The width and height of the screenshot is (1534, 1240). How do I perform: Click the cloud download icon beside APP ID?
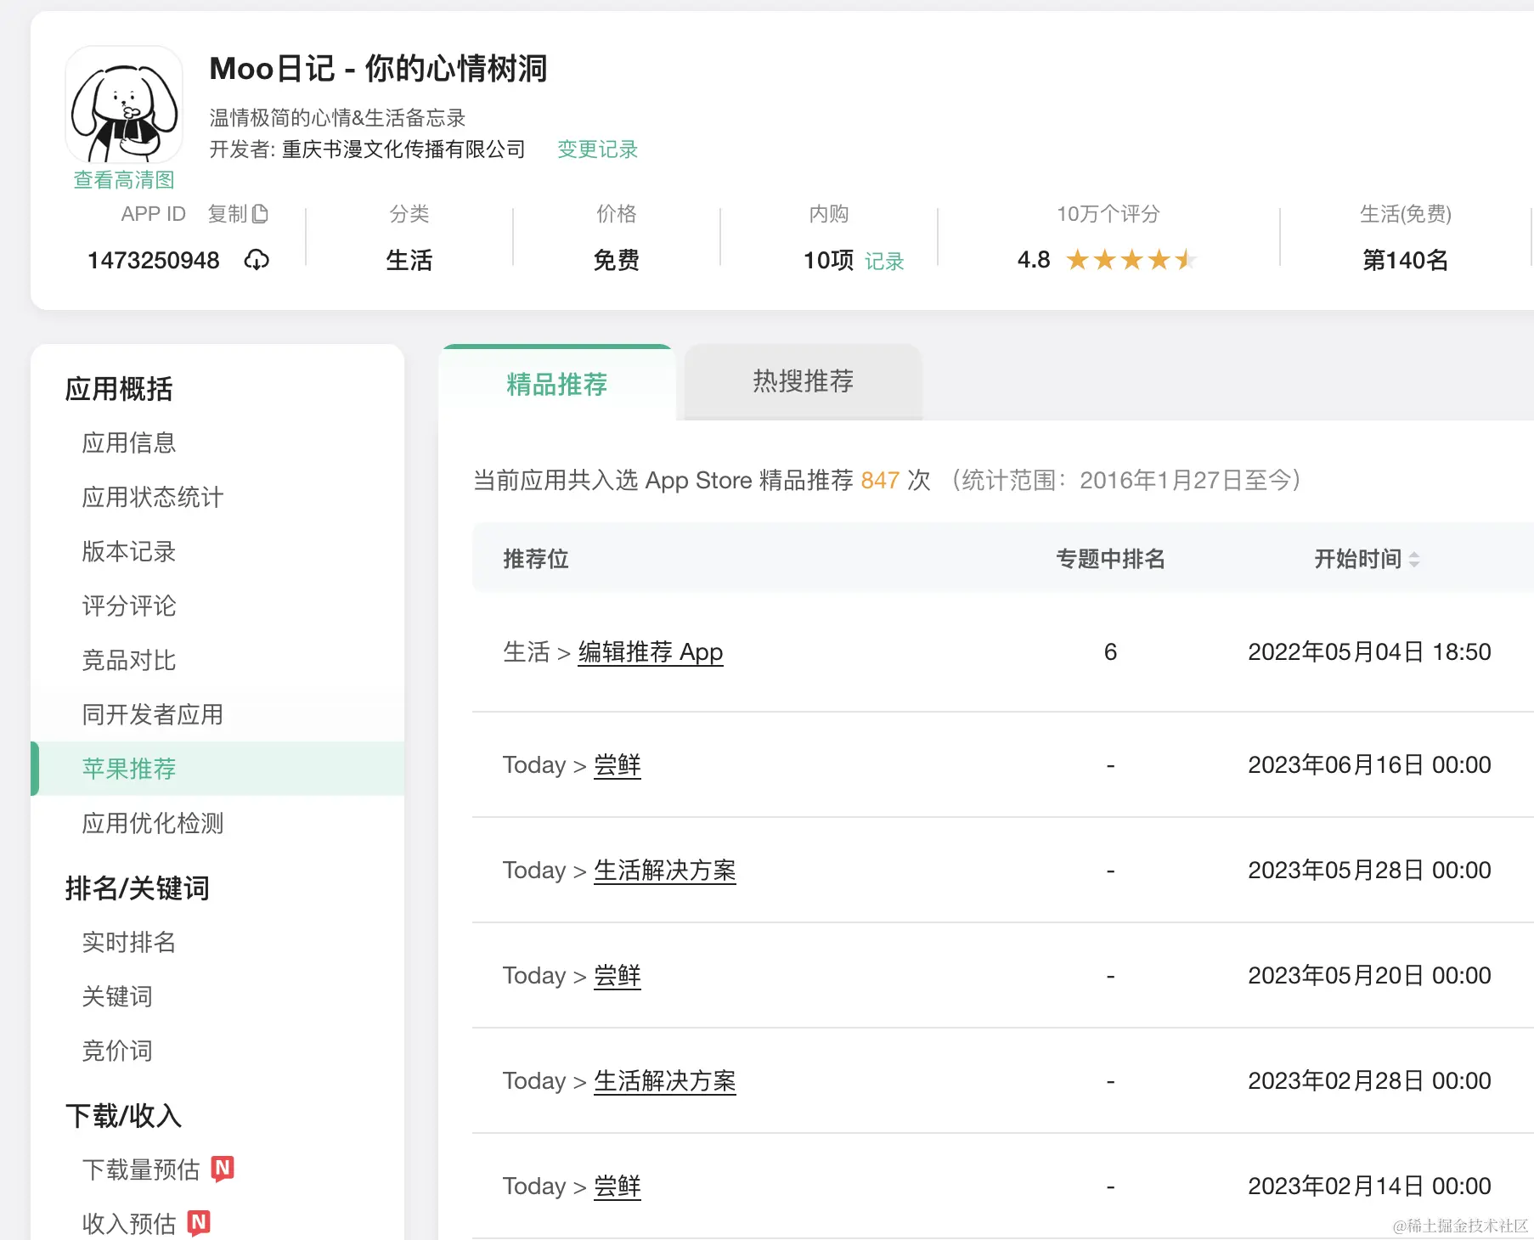tap(257, 260)
